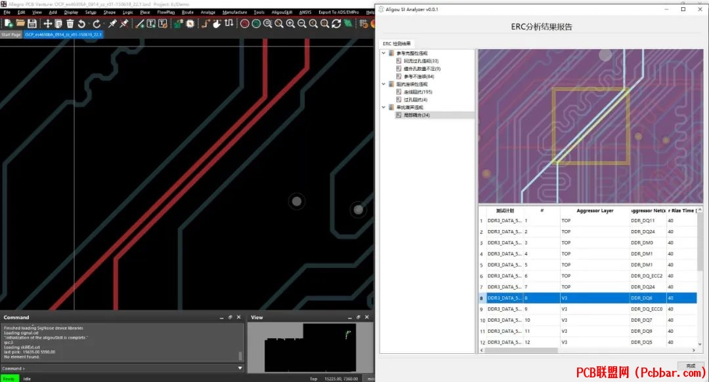Click the Undo arrow in the toolbar
This screenshot has height=382, width=709.
(x=81, y=24)
